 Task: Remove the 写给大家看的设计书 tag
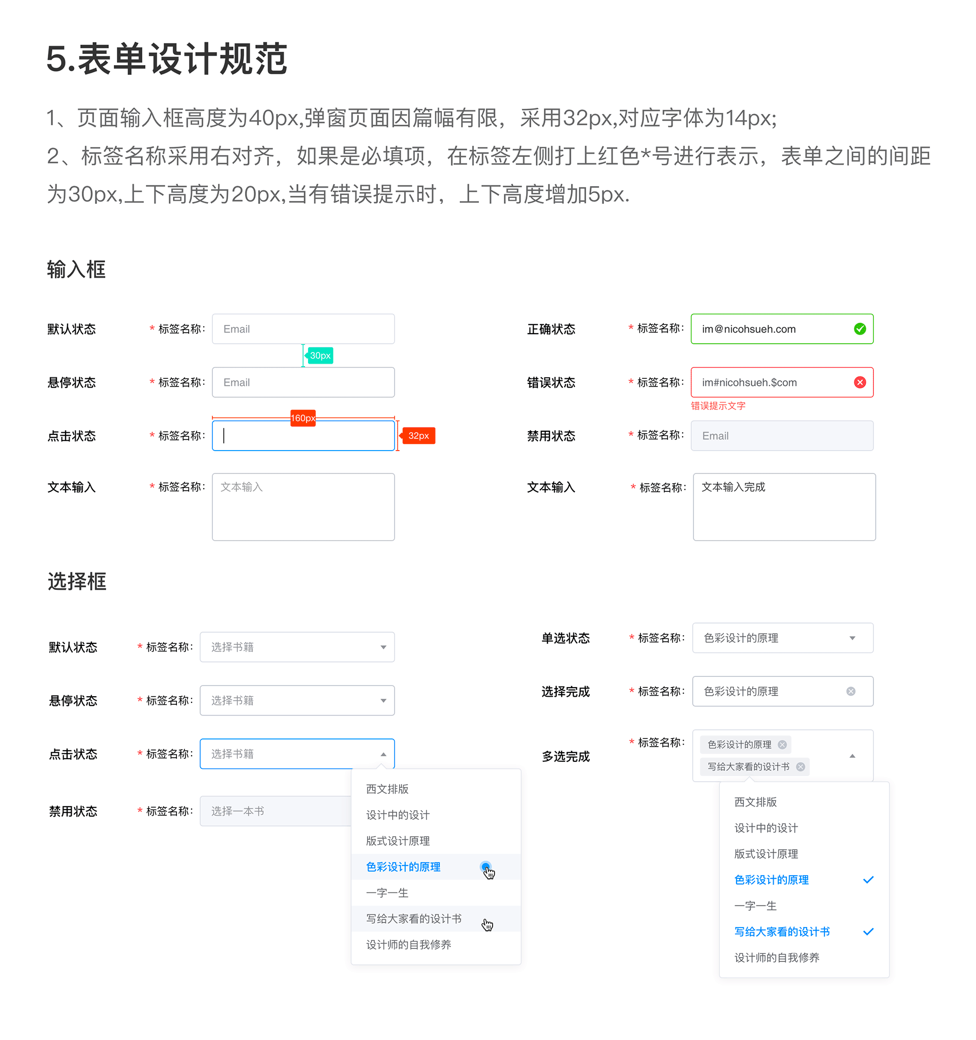(800, 766)
